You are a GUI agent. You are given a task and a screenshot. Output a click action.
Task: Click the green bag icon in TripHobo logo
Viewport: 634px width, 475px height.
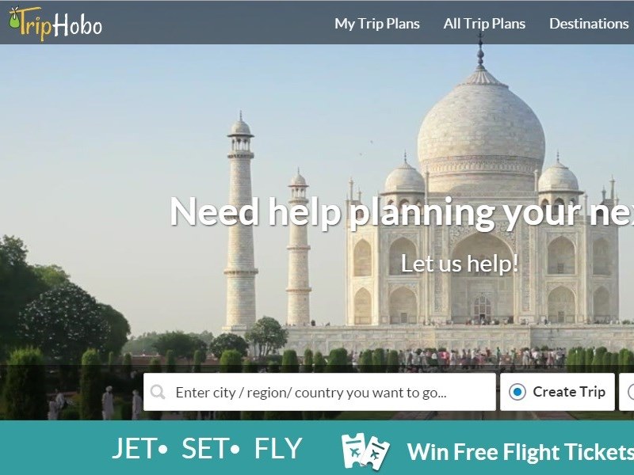(14, 18)
